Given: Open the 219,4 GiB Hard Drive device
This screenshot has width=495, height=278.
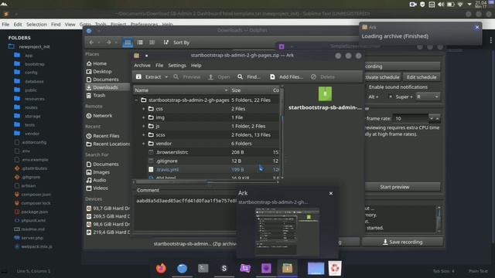Looking at the screenshot, I should [x=108, y=232].
